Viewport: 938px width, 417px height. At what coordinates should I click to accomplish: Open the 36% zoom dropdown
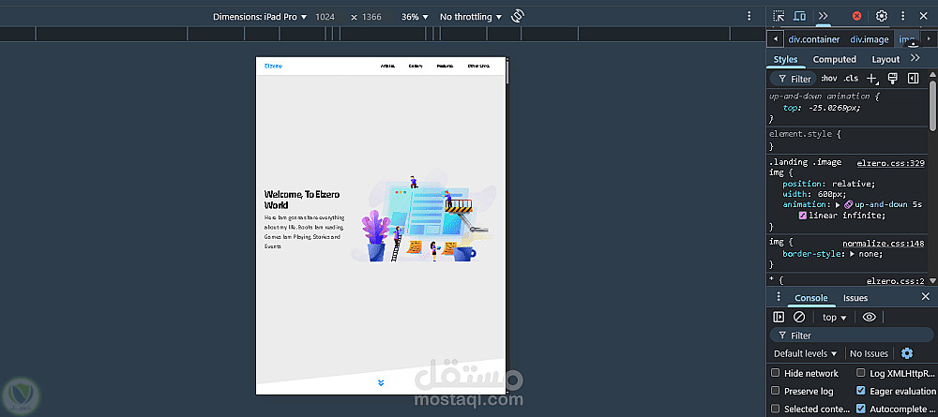coord(416,17)
